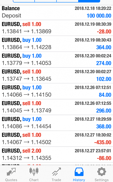Select the second segment of top segmented control
Viewport: 113px width, 182px height.
tap(46, 1)
